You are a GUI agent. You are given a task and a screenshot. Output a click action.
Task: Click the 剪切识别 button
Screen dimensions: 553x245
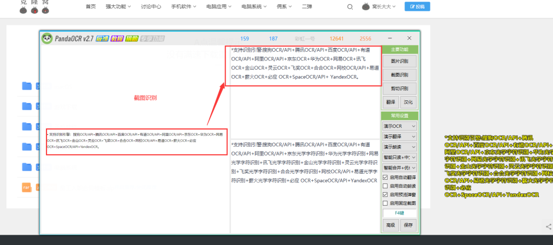tap(400, 89)
